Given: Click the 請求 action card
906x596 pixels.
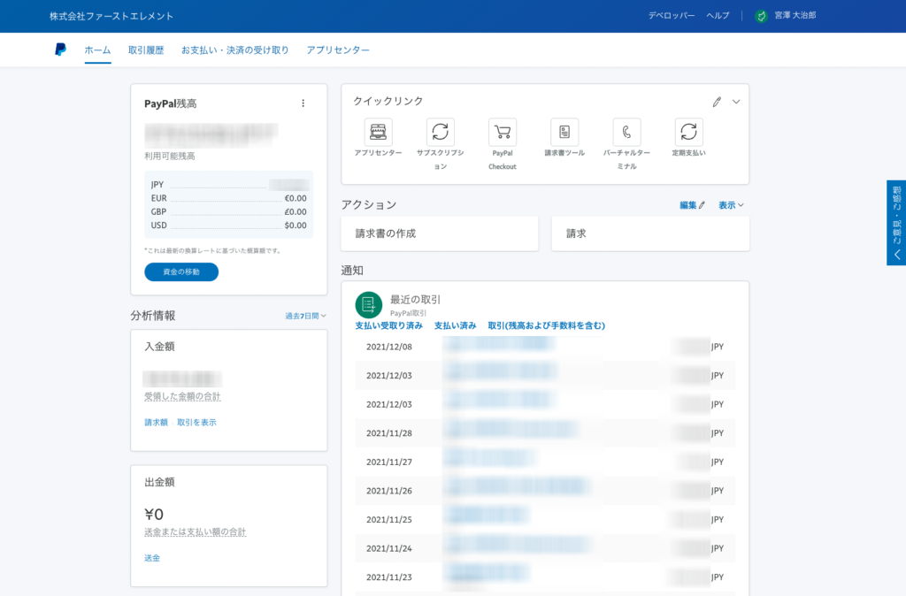Looking at the screenshot, I should pyautogui.click(x=650, y=234).
